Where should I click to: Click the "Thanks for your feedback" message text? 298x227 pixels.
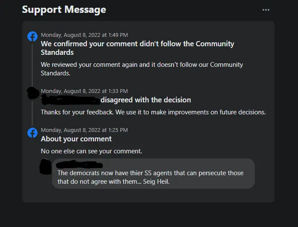point(153,112)
